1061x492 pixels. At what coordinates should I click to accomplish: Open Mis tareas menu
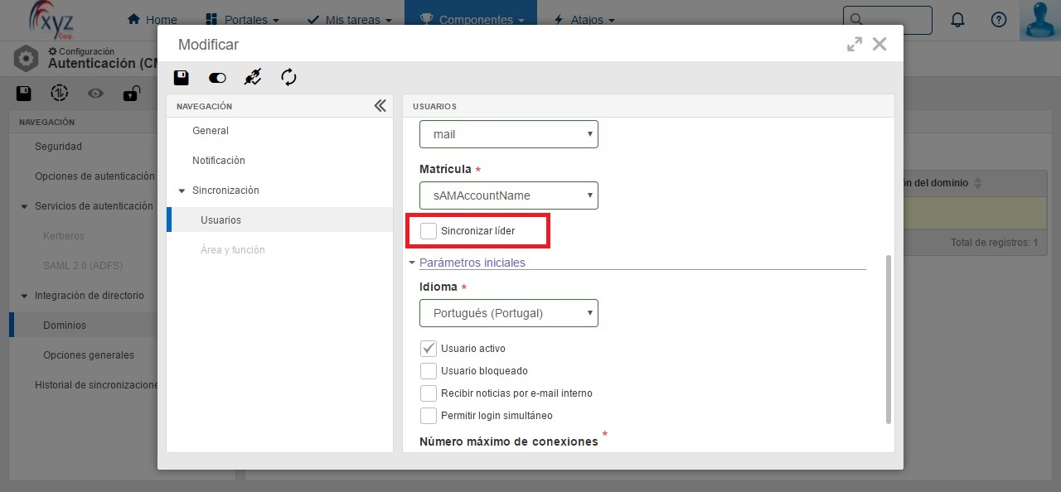(x=349, y=20)
